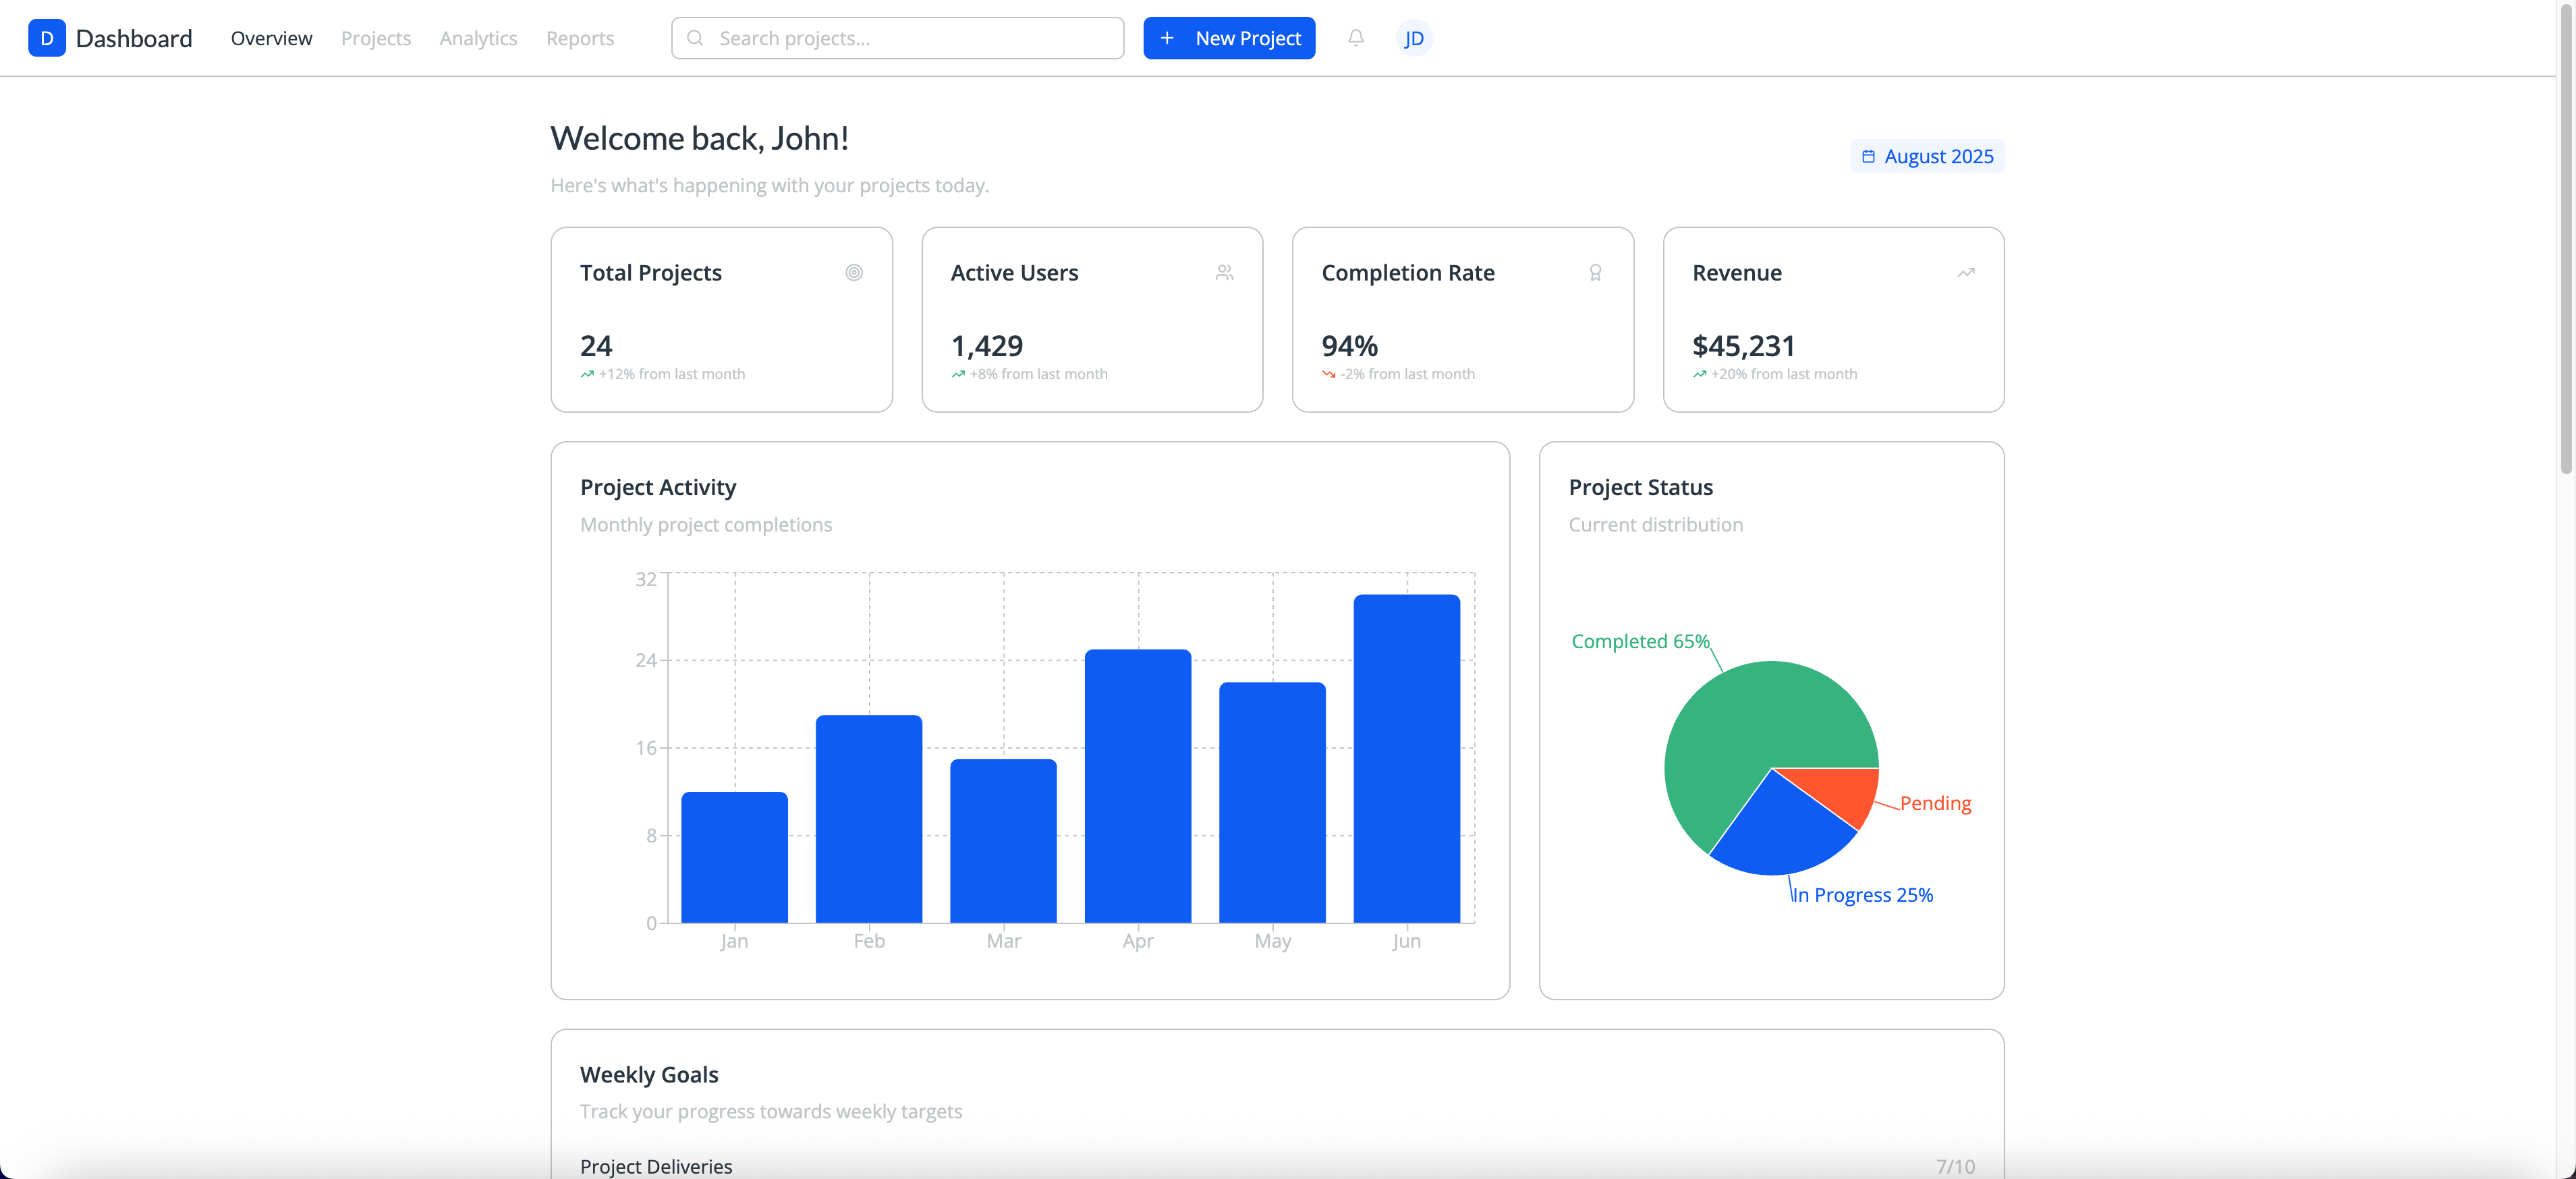Image resolution: width=2576 pixels, height=1179 pixels.
Task: Click the notification bell icon
Action: (1355, 38)
